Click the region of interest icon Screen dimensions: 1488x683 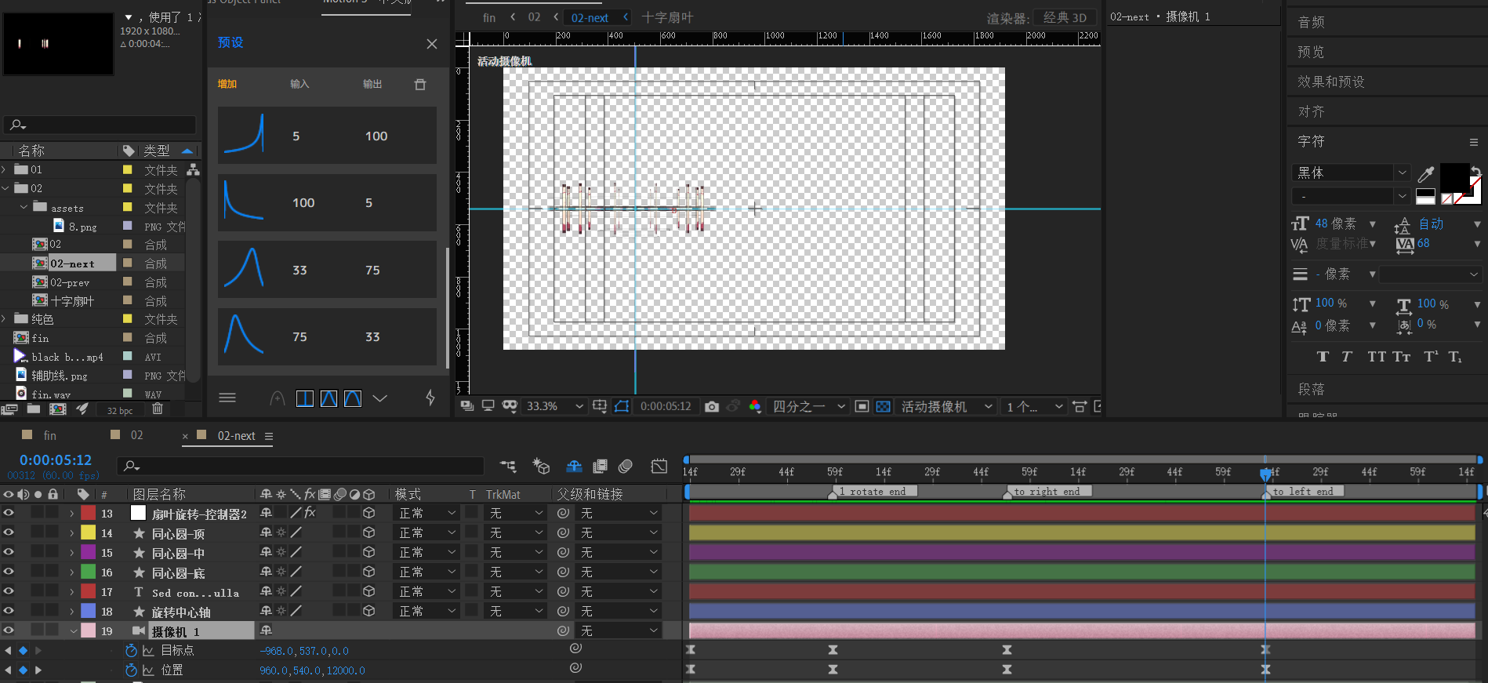862,406
